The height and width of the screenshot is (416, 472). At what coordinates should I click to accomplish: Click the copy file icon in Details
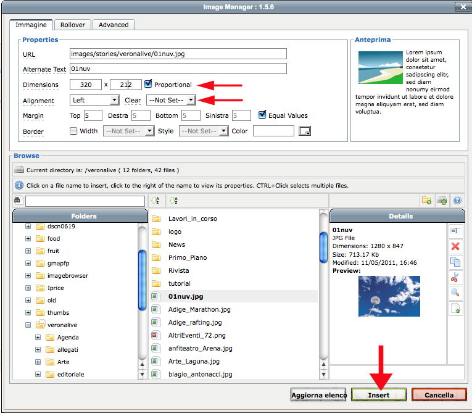click(455, 262)
